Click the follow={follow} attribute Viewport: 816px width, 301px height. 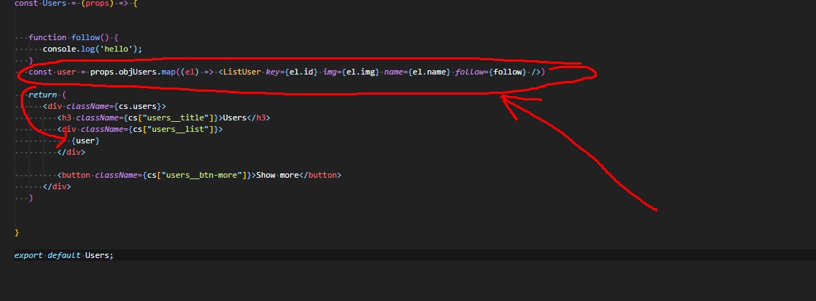(x=491, y=72)
